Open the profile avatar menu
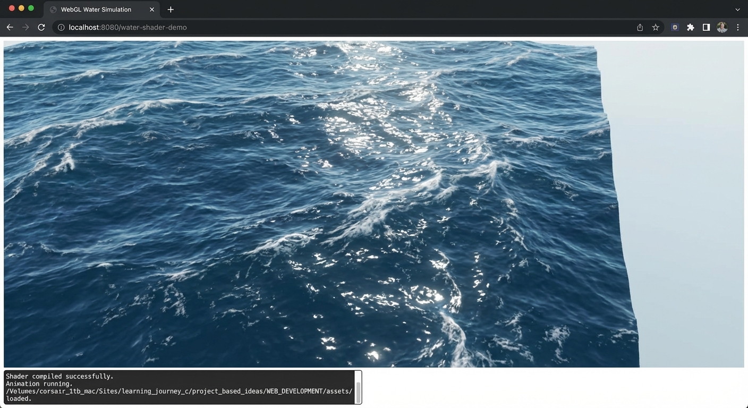The height and width of the screenshot is (408, 748). pos(721,27)
